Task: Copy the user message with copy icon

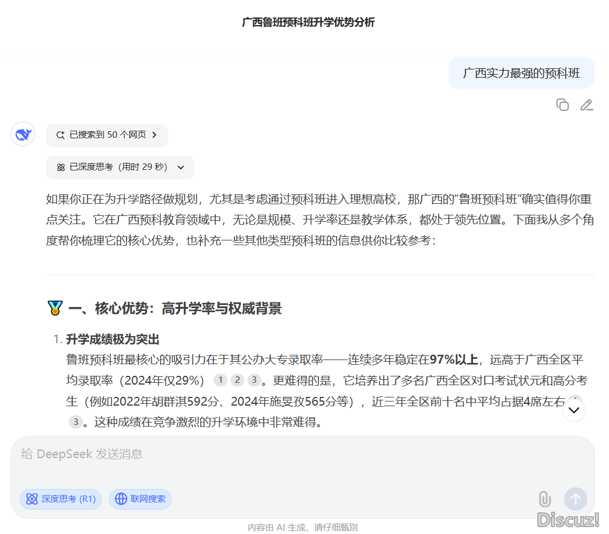Action: 562,105
